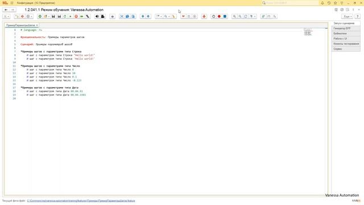Click the '# language: ru' first line
Image resolution: width=364 pixels, height=205 pixels.
pyautogui.click(x=31, y=30)
